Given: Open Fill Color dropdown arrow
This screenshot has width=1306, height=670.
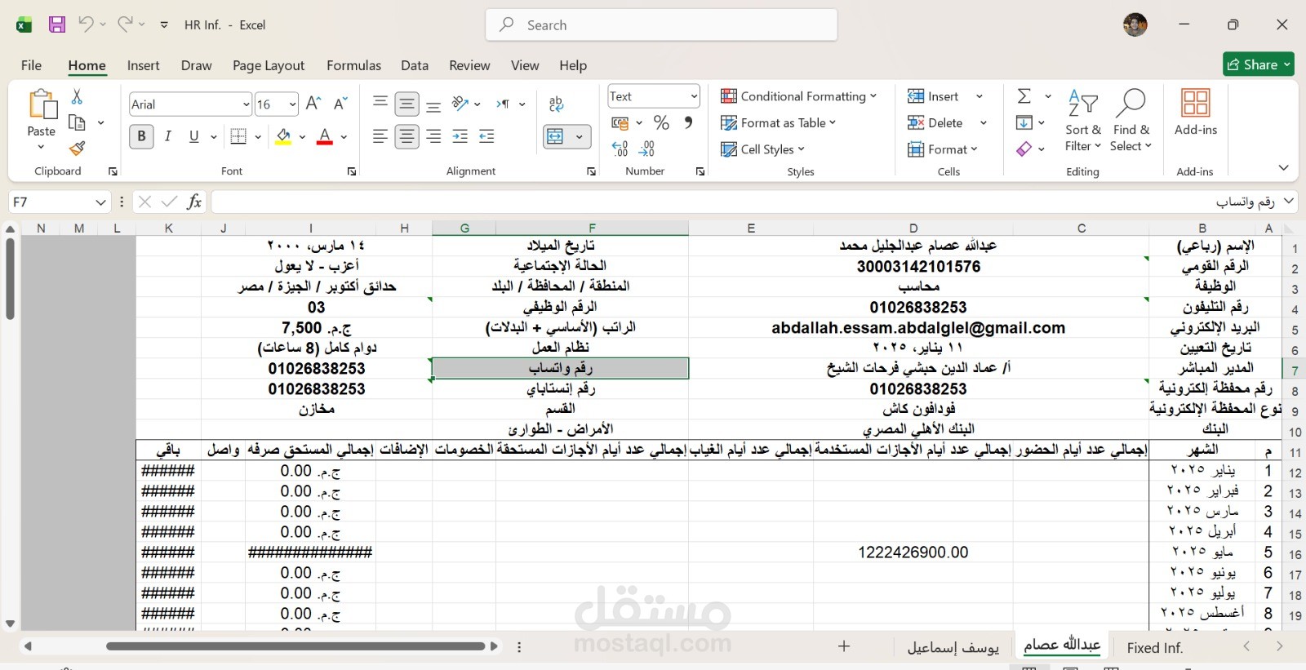Looking at the screenshot, I should [302, 137].
